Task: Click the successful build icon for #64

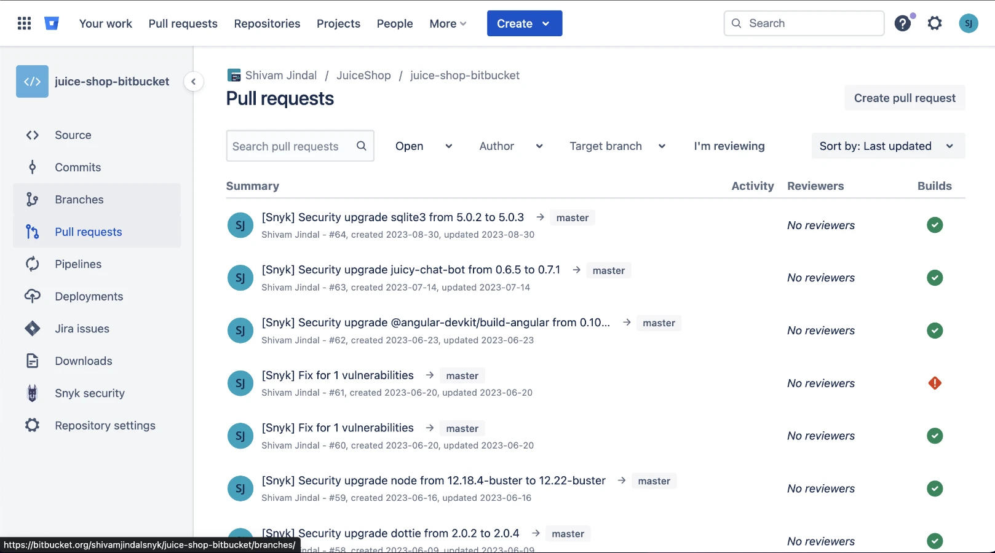Action: (x=935, y=225)
